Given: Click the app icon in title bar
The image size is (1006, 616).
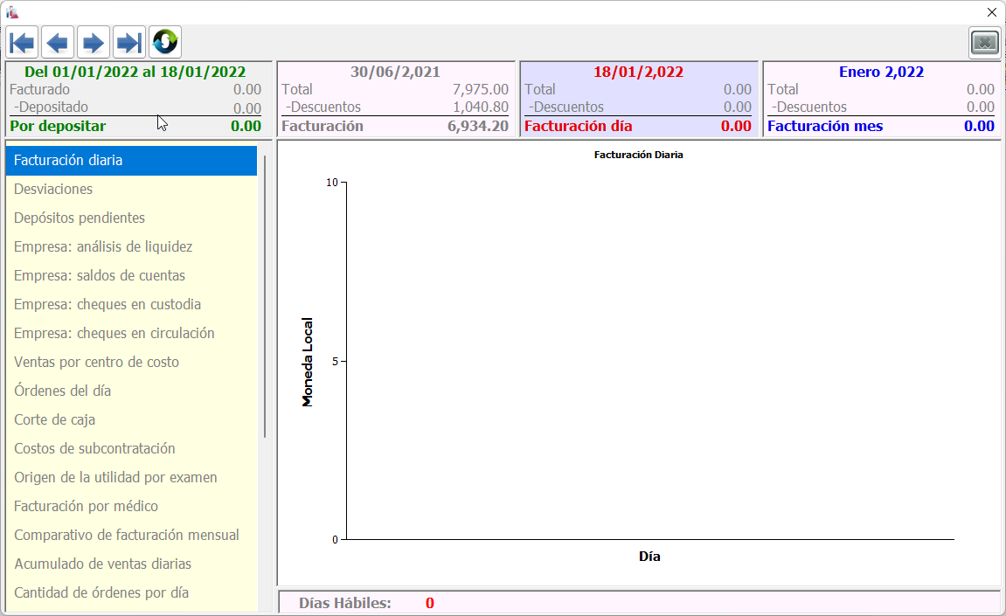Looking at the screenshot, I should point(12,12).
